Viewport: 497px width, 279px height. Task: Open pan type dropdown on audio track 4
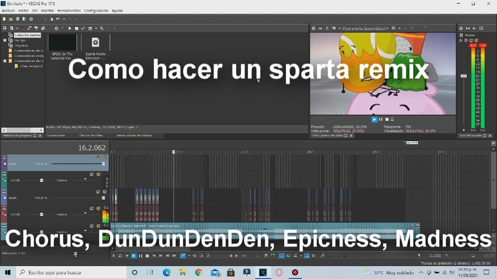click(x=85, y=213)
